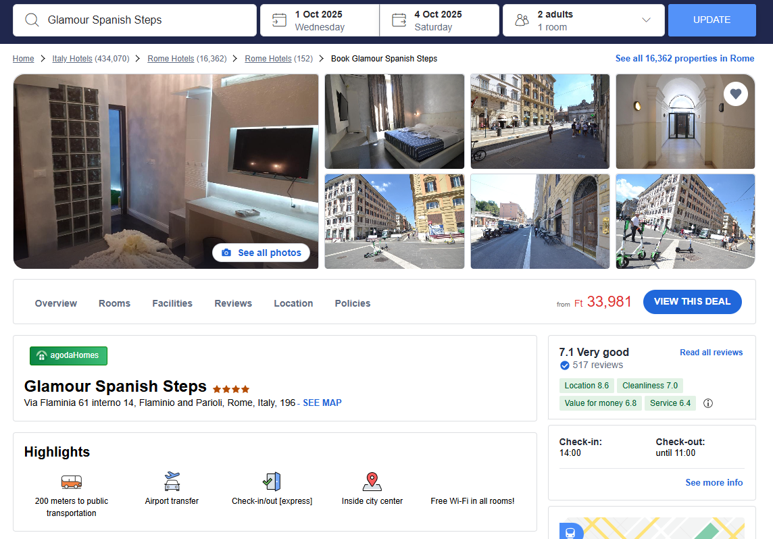Screen dimensions: 773x539
Task: Click the search magnifier icon
Action: click(x=32, y=20)
